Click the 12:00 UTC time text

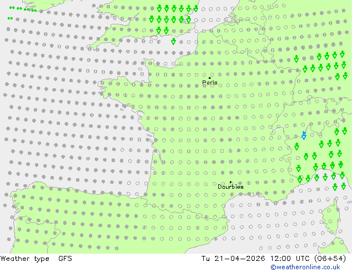(290, 259)
